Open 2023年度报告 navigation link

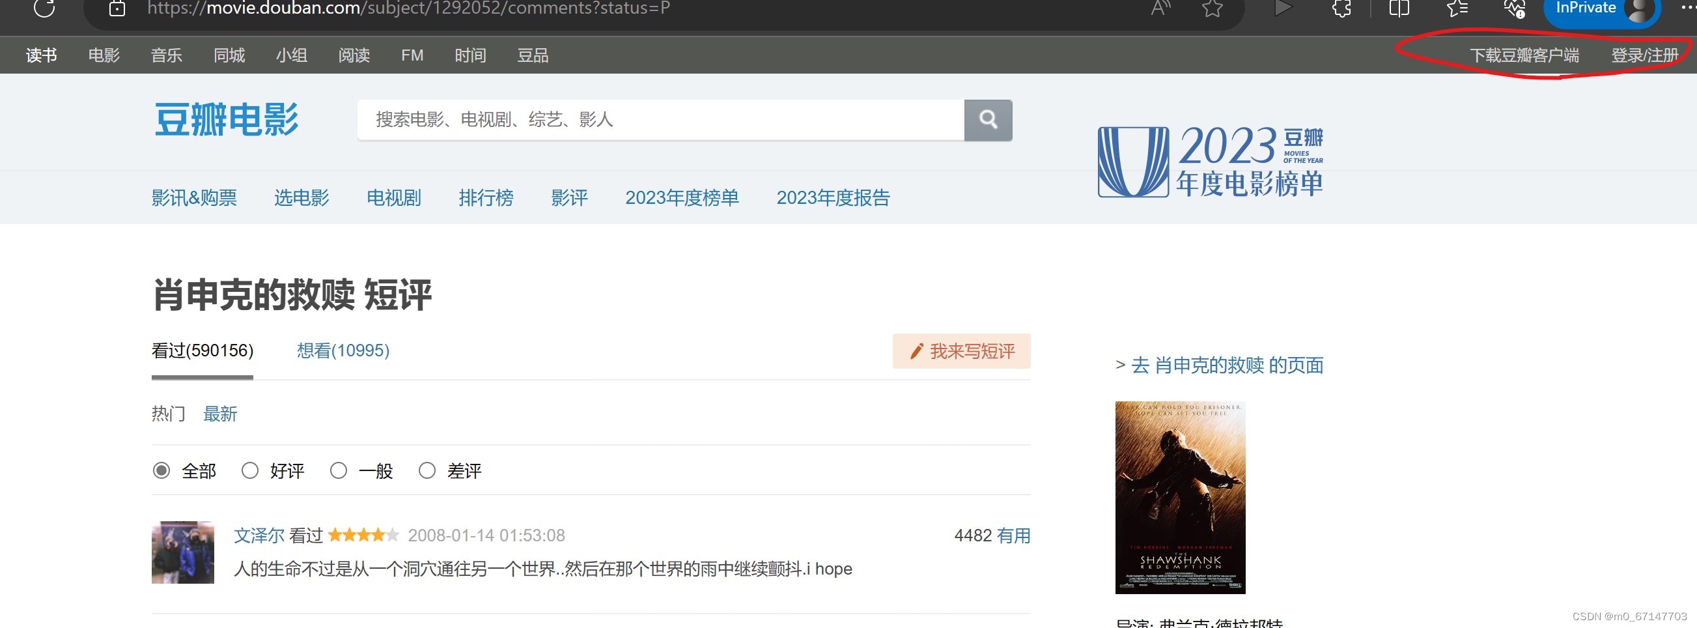pos(834,197)
